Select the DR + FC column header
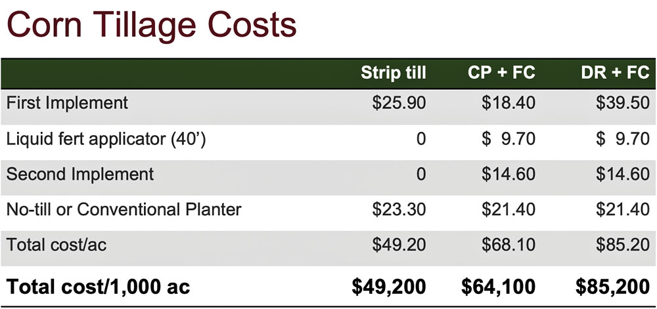Image resolution: width=657 pixels, height=309 pixels. [x=615, y=73]
